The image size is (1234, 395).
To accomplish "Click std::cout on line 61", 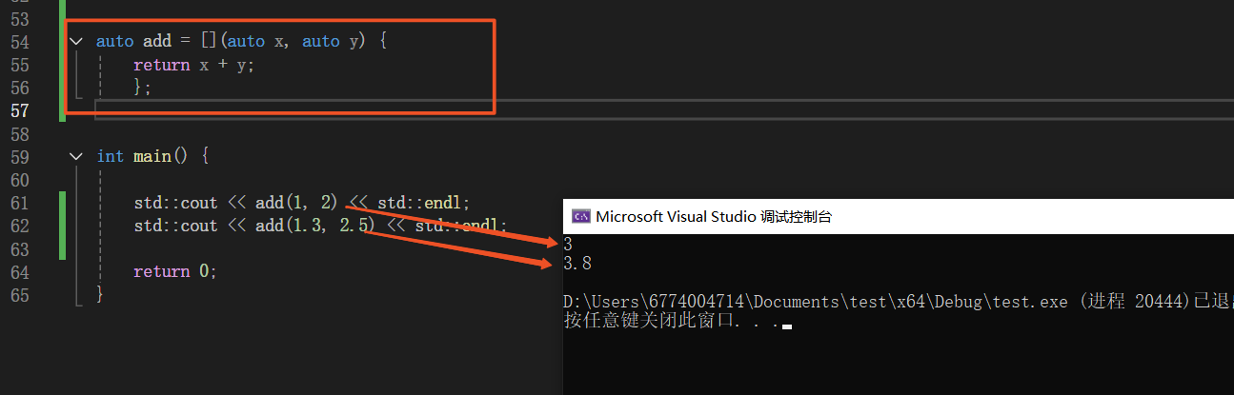I will (x=175, y=203).
